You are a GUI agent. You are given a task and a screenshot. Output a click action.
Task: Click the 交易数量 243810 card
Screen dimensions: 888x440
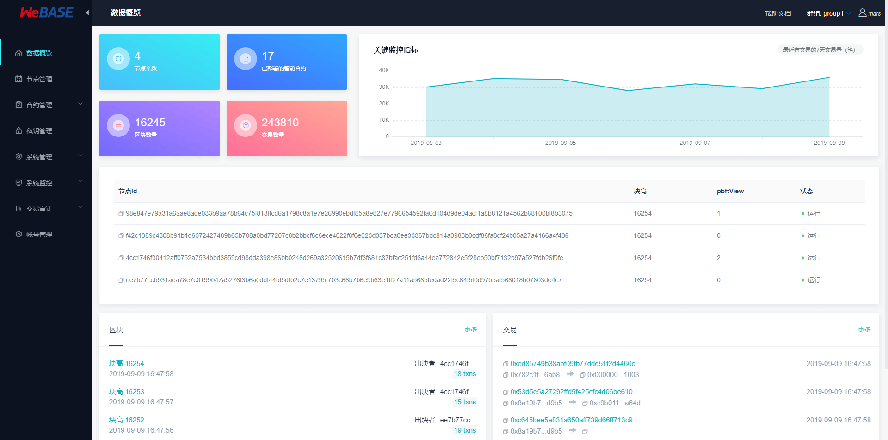[x=287, y=129]
